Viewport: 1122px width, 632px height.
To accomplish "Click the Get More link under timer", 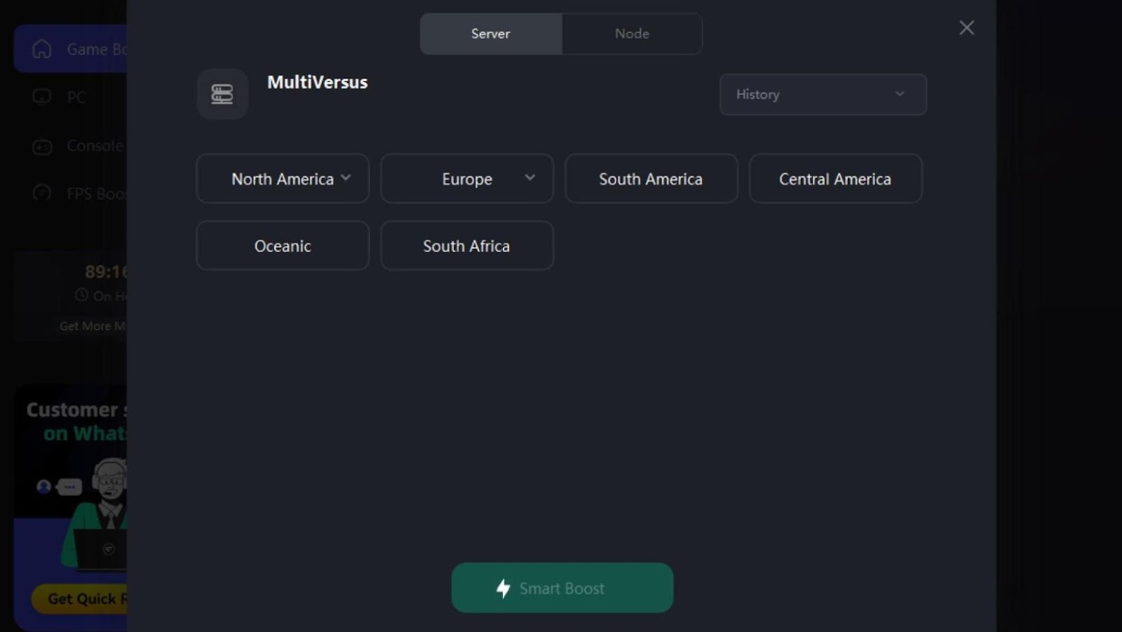I will [93, 326].
